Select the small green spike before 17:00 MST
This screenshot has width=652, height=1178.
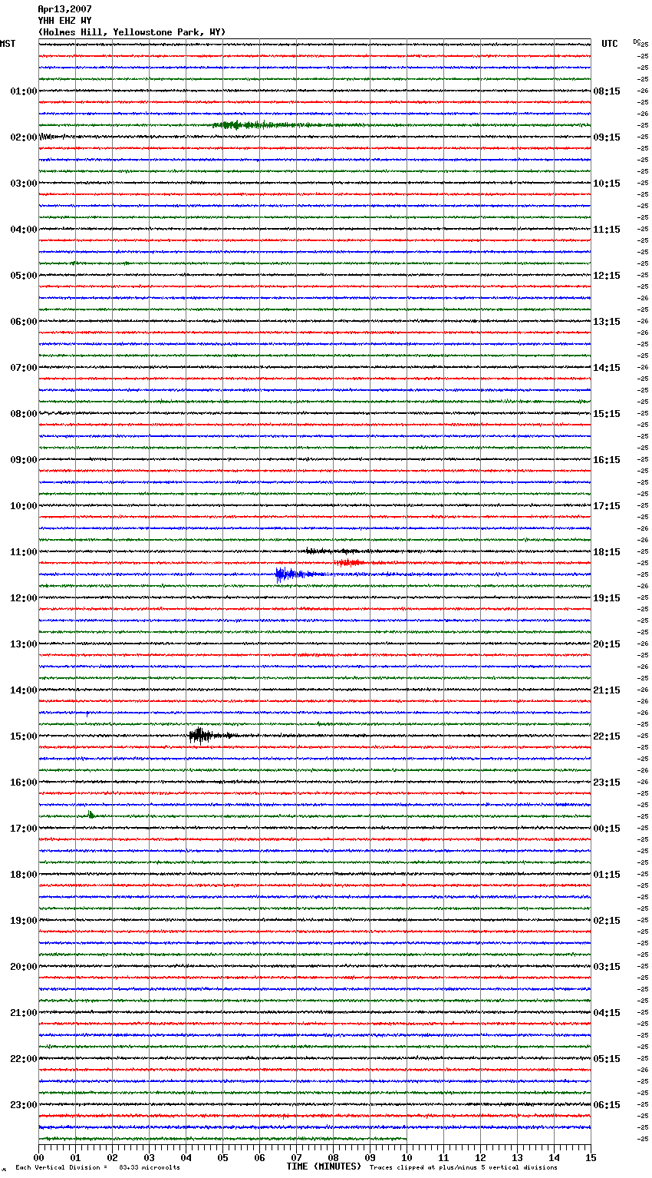click(x=91, y=814)
